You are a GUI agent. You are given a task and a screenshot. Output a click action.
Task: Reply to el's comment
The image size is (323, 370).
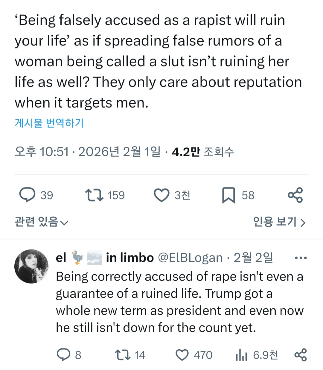tap(63, 355)
